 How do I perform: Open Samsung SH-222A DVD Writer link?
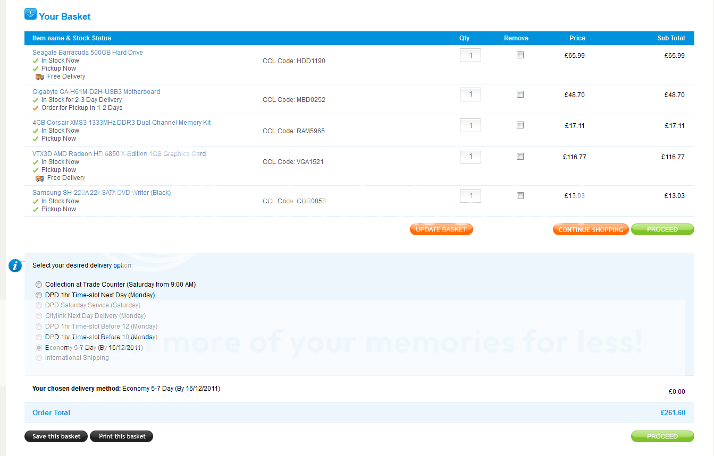102,193
